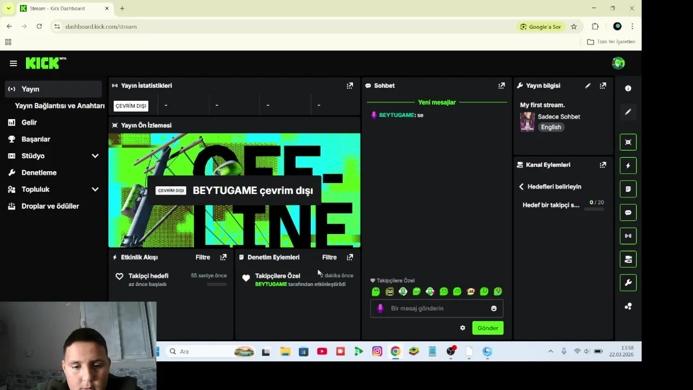693x390 pixels.
Task: Click the Kick logo
Action: coord(45,63)
